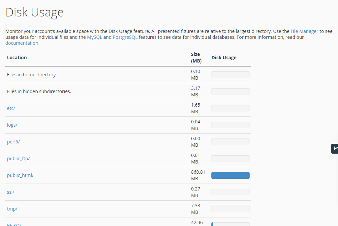View the tmp/ folder contents
Screen dimensions: 338x226
(12, 209)
